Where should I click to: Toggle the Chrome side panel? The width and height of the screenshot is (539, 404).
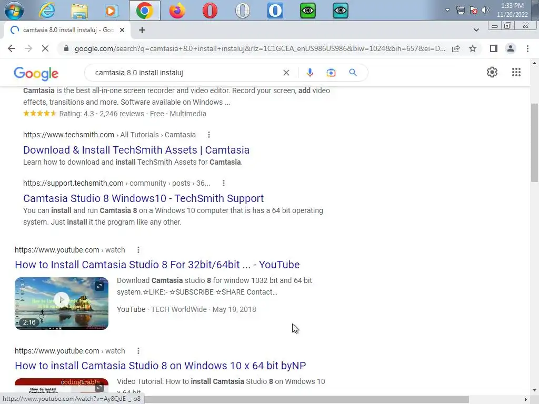[494, 49]
